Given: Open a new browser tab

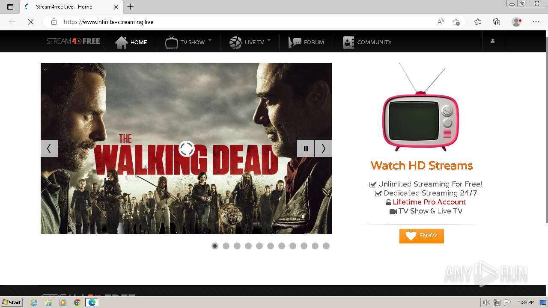Looking at the screenshot, I should tap(131, 7).
